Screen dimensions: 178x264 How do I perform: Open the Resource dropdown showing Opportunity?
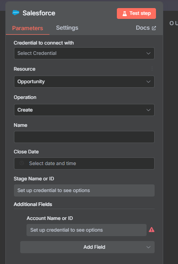coord(84,81)
